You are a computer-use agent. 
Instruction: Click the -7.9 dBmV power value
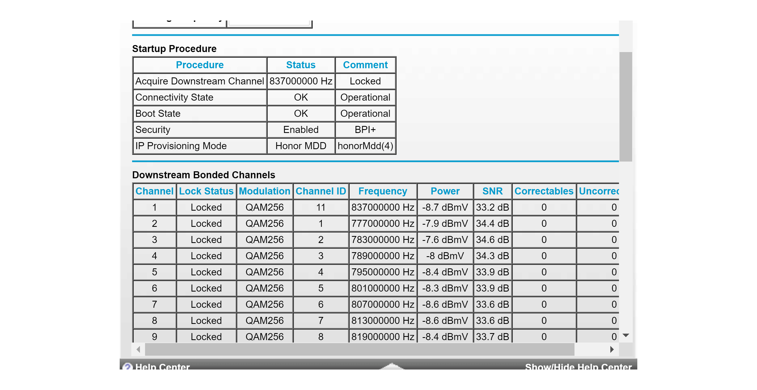pos(445,224)
